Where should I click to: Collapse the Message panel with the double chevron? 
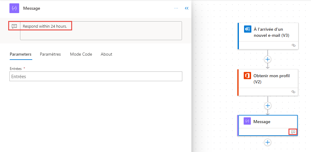tap(187, 8)
